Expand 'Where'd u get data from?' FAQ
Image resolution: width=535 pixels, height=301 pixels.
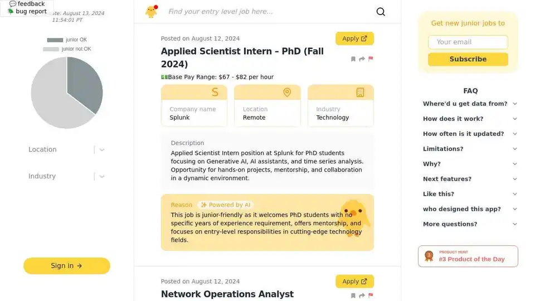tap(470, 104)
